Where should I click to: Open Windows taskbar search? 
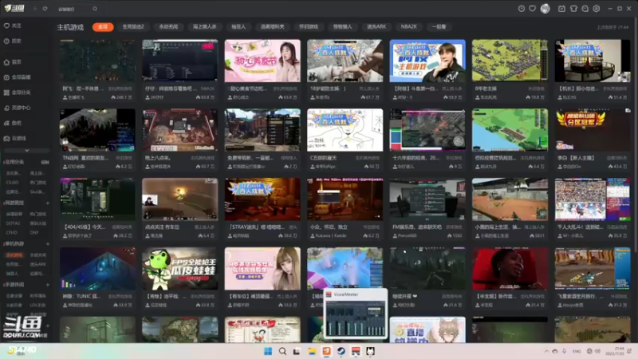coord(282,351)
